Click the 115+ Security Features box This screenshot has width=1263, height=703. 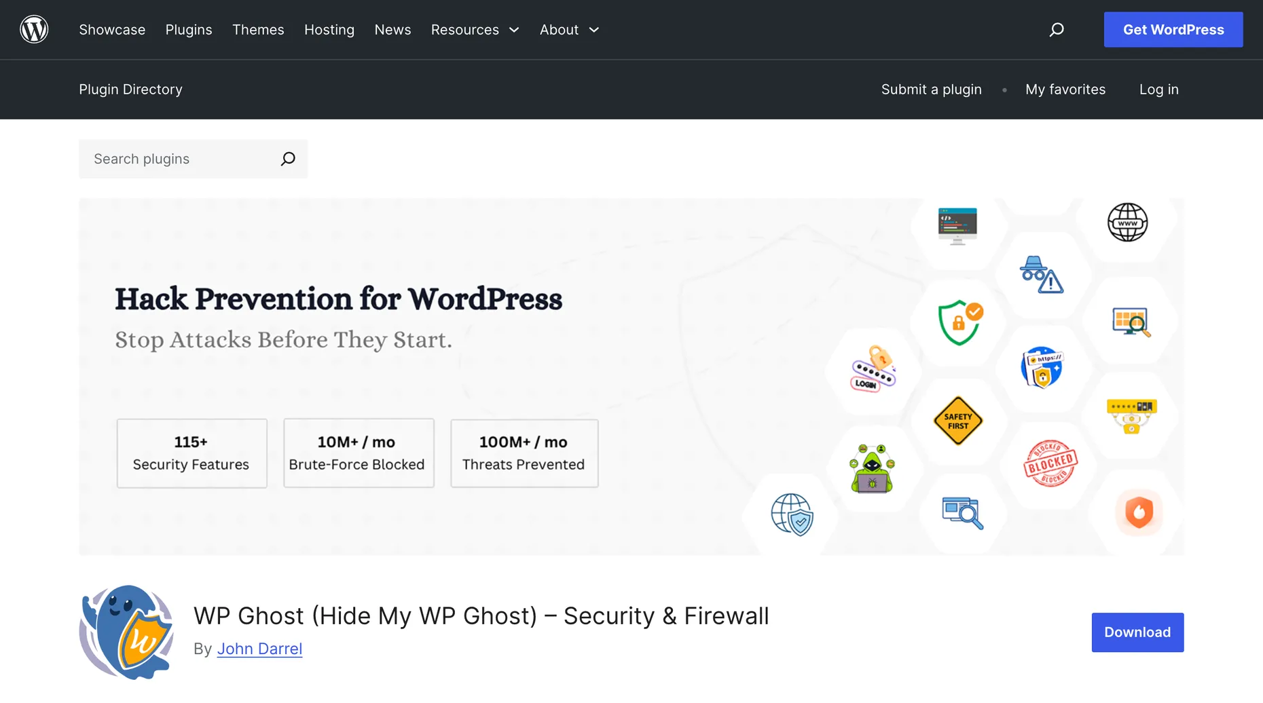coord(191,453)
